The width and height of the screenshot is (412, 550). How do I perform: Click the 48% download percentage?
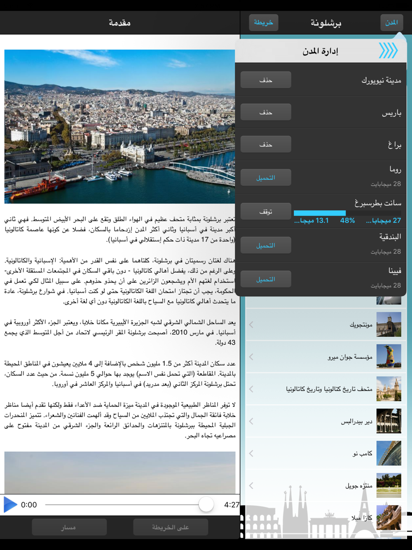pyautogui.click(x=347, y=221)
